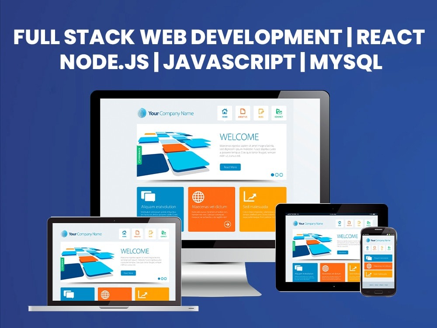Viewport: 437px width, 328px height.
Task: Select the last carousel dot on the laptop
Action: (165, 279)
